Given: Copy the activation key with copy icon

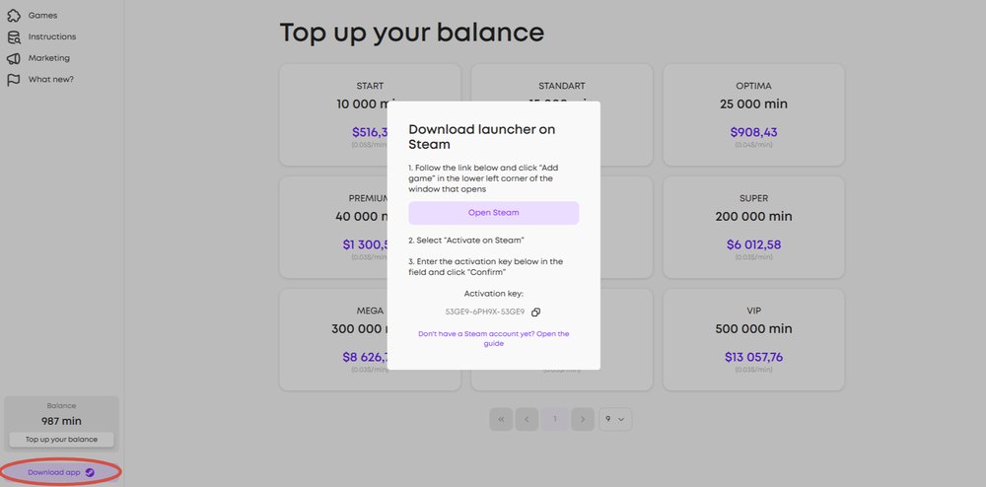Looking at the screenshot, I should 535,312.
